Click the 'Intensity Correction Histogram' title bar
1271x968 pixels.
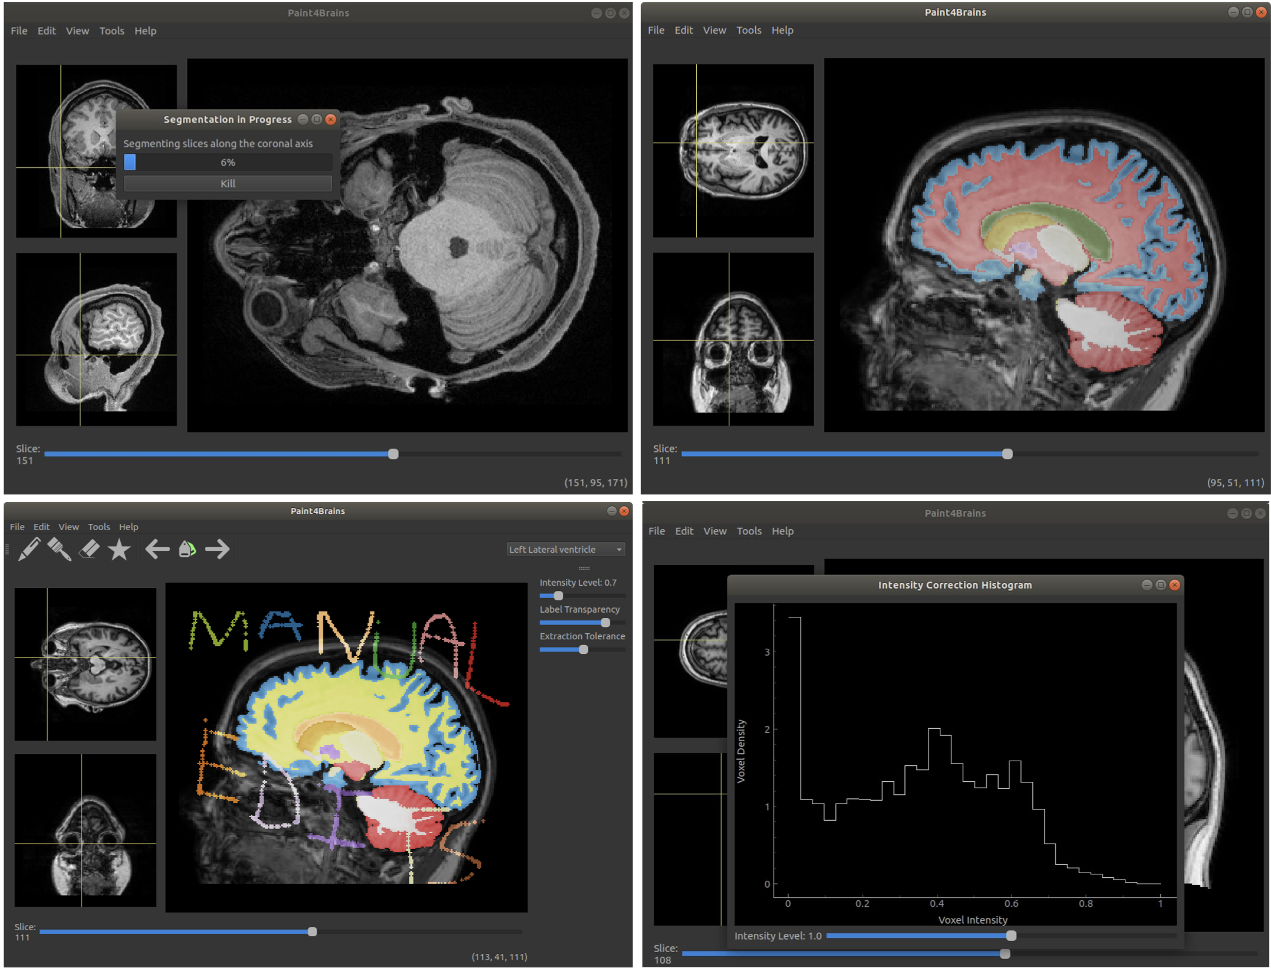click(955, 584)
